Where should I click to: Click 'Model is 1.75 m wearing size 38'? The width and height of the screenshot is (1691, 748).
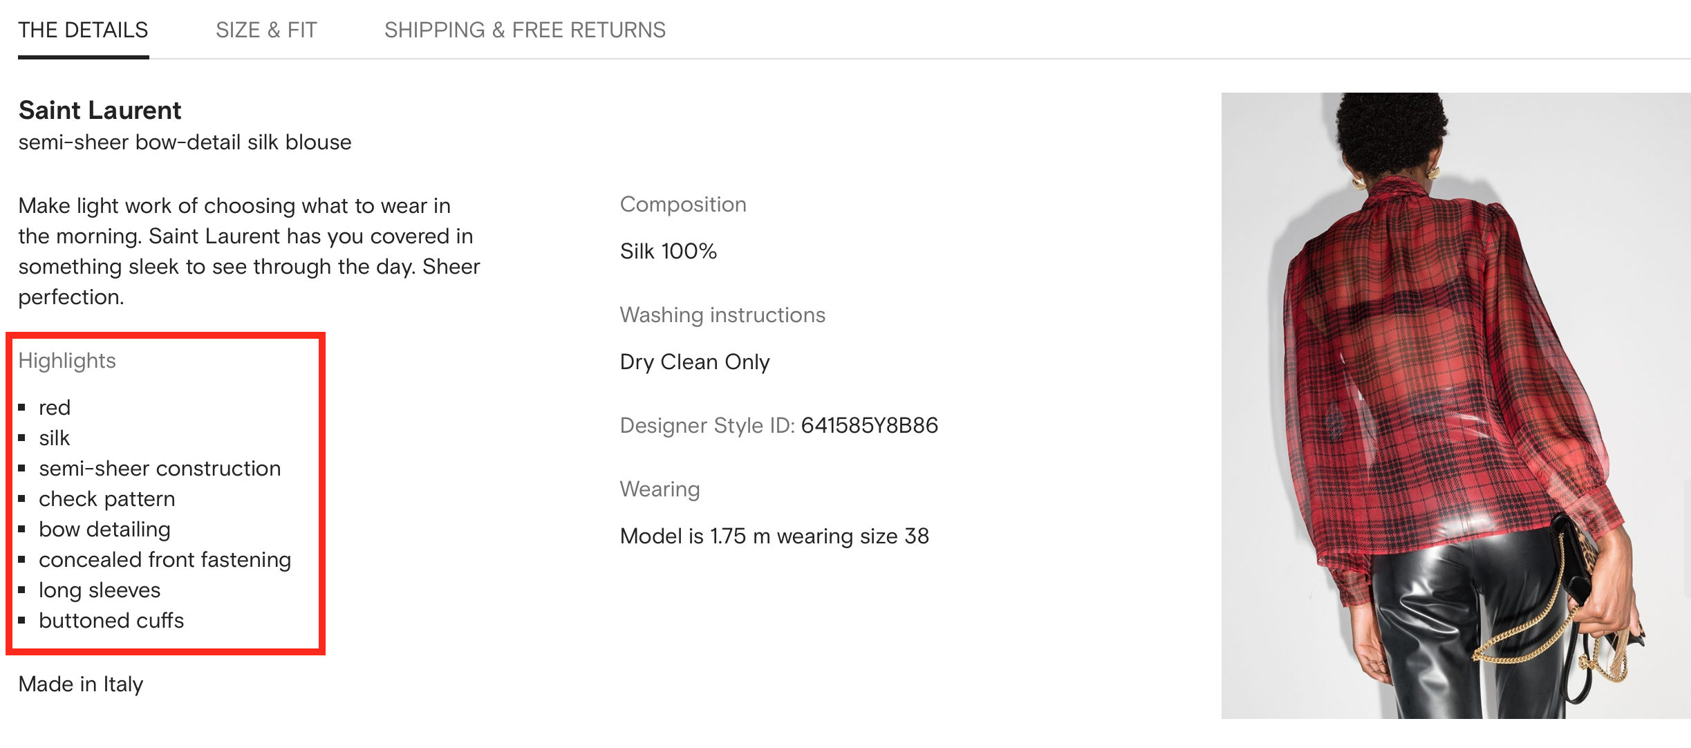pos(774,536)
